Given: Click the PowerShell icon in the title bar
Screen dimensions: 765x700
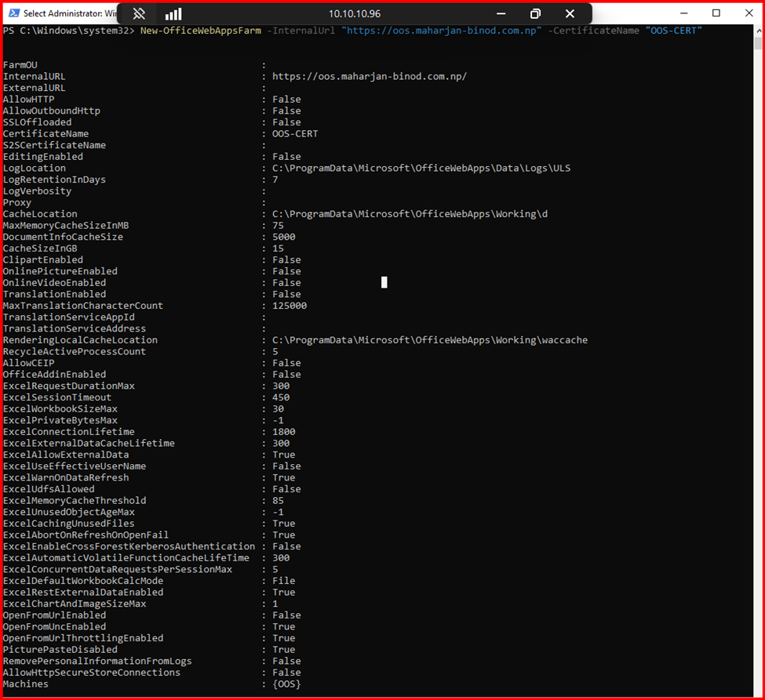Looking at the screenshot, I should pyautogui.click(x=13, y=13).
